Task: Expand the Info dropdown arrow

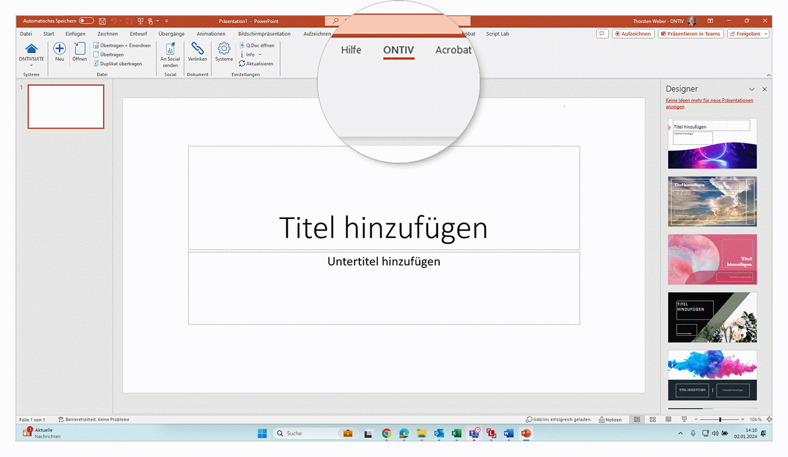Action: (x=260, y=55)
